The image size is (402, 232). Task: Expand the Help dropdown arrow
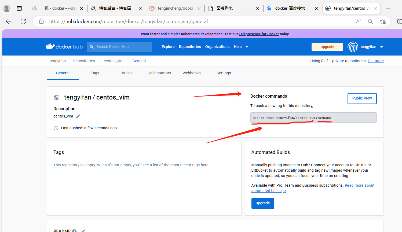[x=247, y=47]
